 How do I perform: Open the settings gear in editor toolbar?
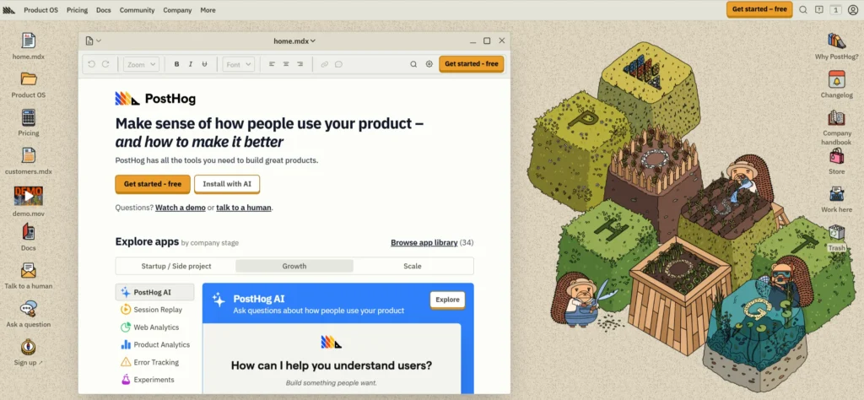click(x=429, y=64)
